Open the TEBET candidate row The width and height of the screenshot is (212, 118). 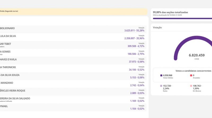74,45
